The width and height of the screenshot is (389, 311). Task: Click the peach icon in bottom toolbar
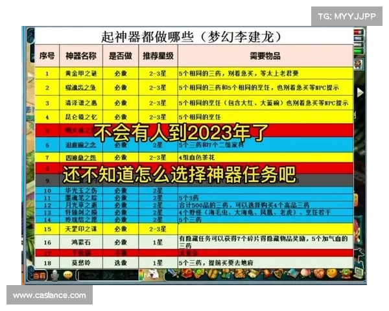[305, 274]
